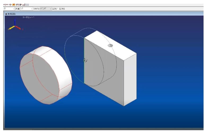The image size is (207, 135).
Task: Click the red plus-cross toolbar icon
Action: pyautogui.click(x=10, y=5)
